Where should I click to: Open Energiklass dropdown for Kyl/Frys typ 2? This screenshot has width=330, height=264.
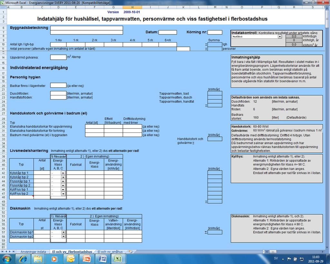[x=63, y=194]
